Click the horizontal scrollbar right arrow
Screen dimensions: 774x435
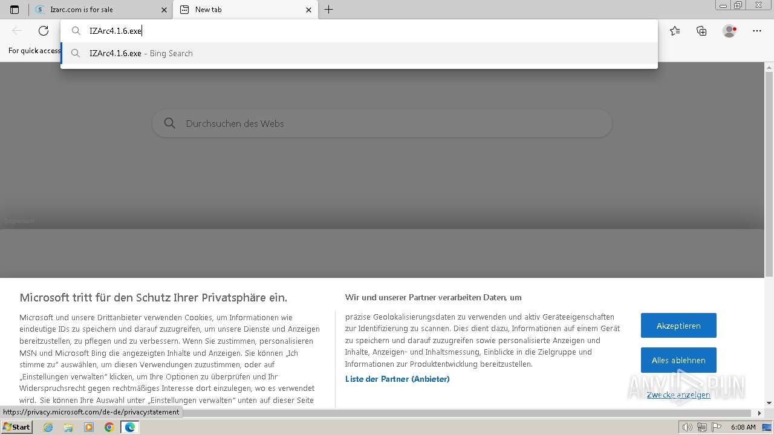click(x=759, y=413)
